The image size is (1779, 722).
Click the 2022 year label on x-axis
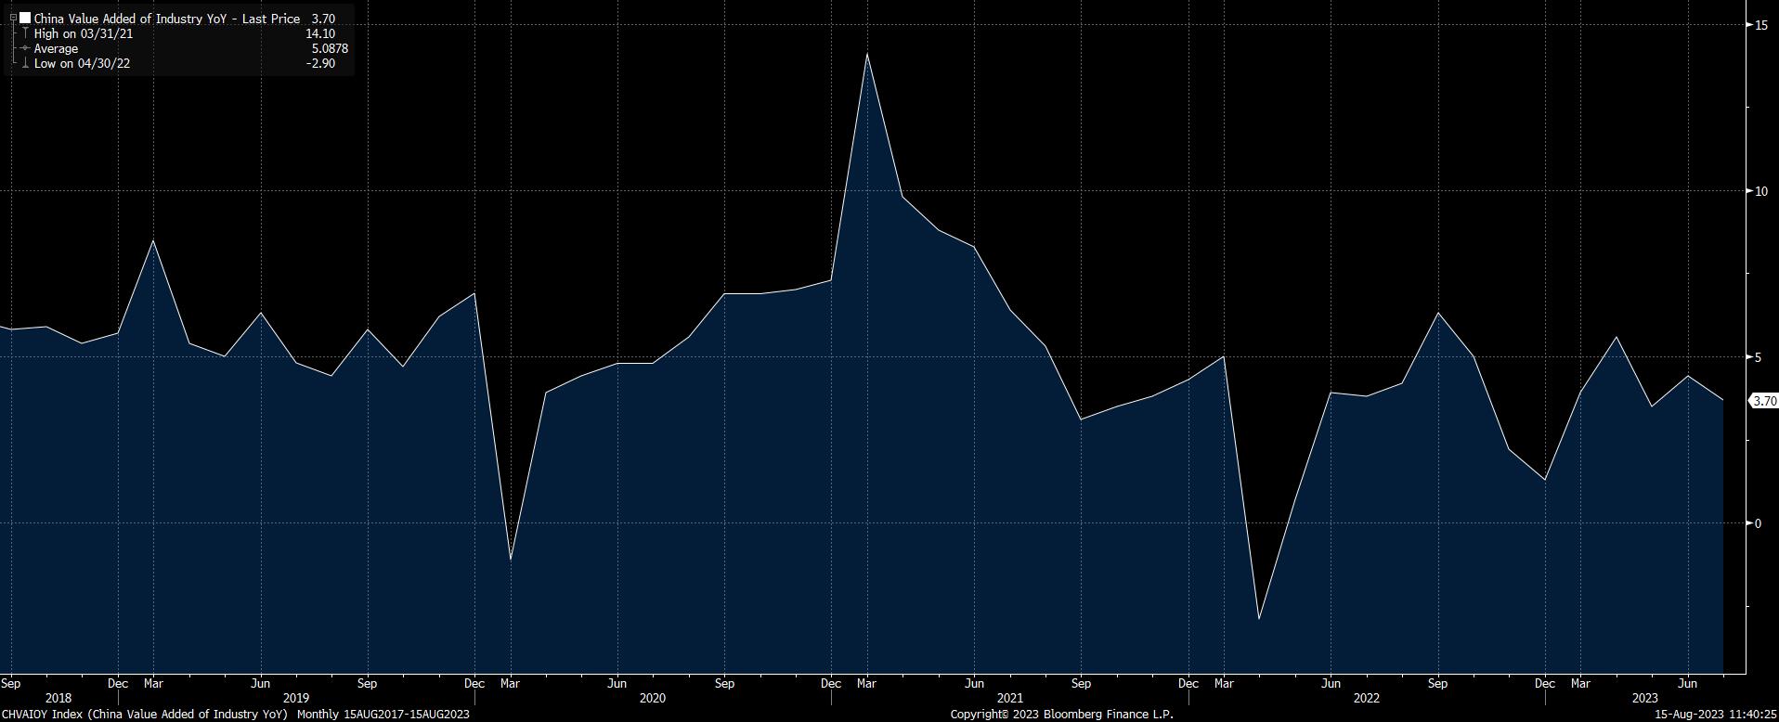coord(1367,698)
